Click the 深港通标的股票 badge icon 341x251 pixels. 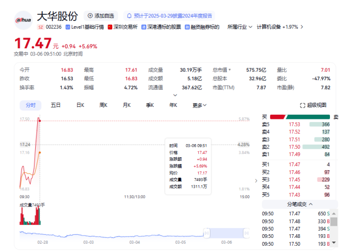(144, 27)
